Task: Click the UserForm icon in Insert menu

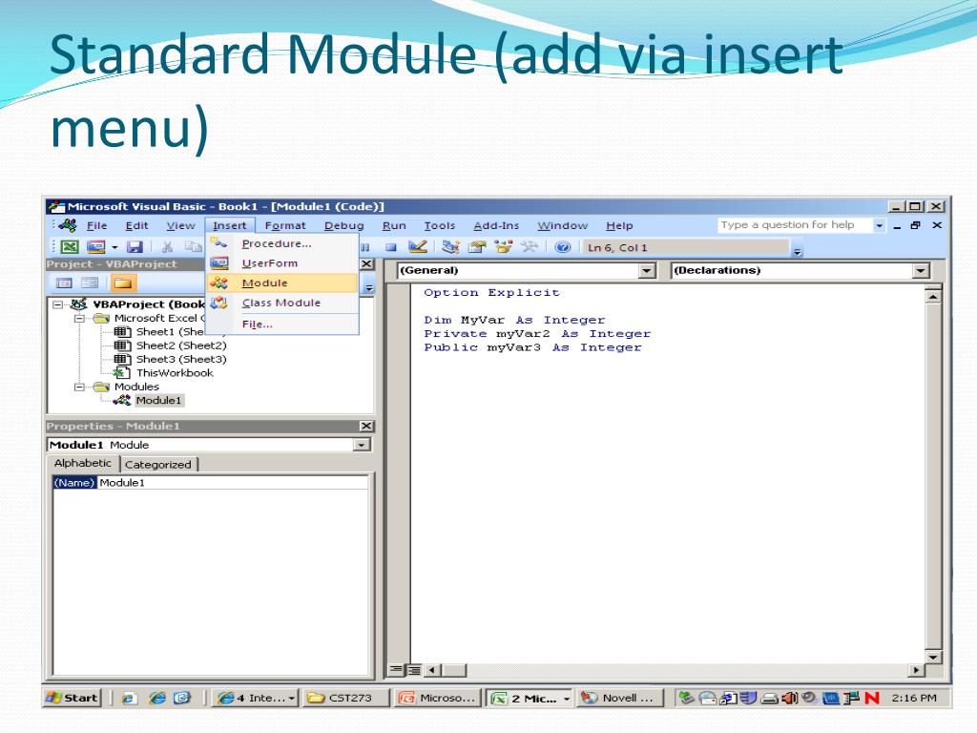Action: (x=219, y=263)
